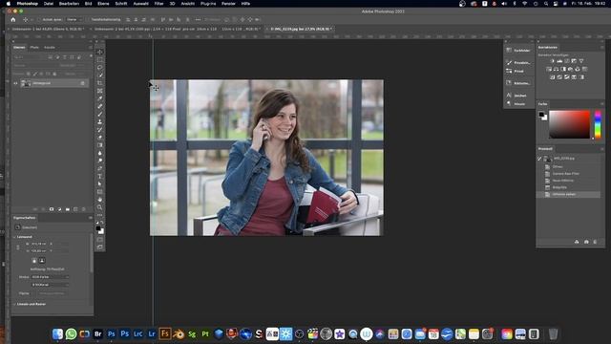Click the hue spectrum slider in Farbe panel
611x344 pixels.
(598, 124)
